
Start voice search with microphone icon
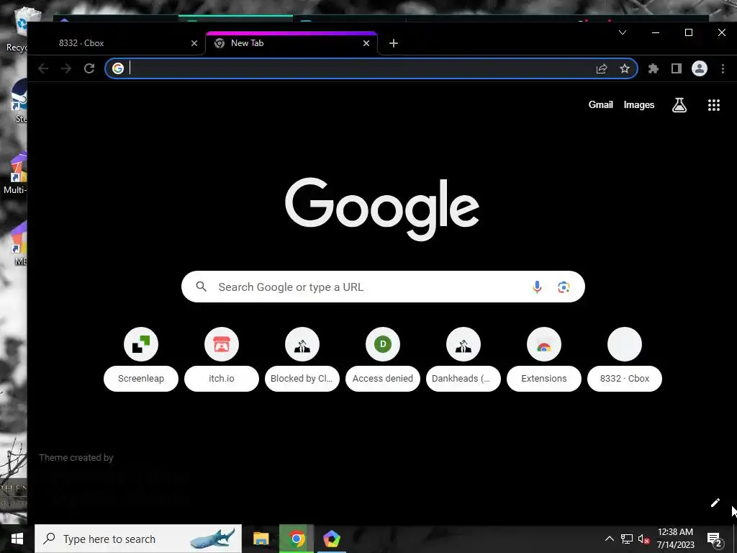[x=537, y=287]
